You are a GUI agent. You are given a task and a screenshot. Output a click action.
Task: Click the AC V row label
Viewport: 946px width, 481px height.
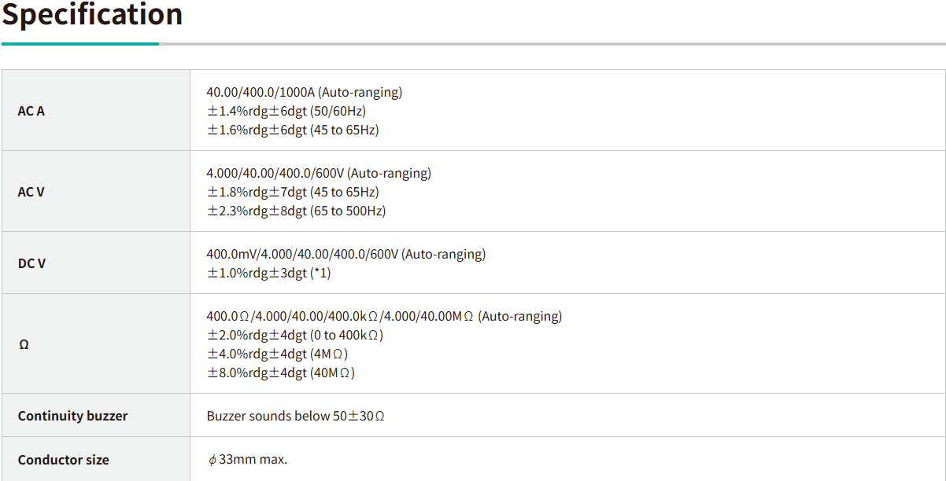(x=31, y=192)
